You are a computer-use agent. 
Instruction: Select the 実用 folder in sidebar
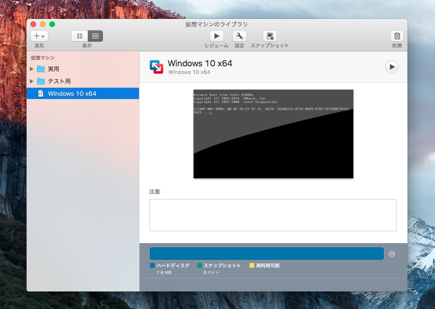point(53,69)
